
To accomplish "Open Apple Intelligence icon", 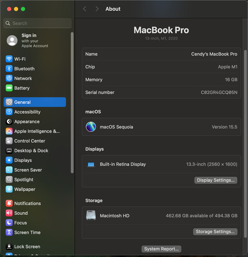I will (9, 131).
